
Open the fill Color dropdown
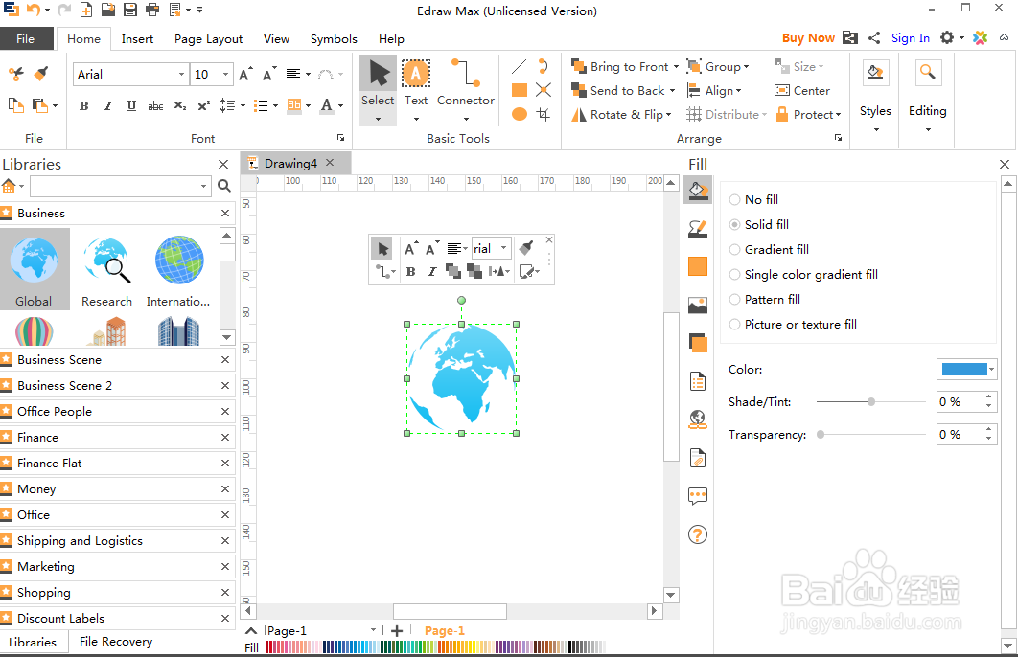991,369
